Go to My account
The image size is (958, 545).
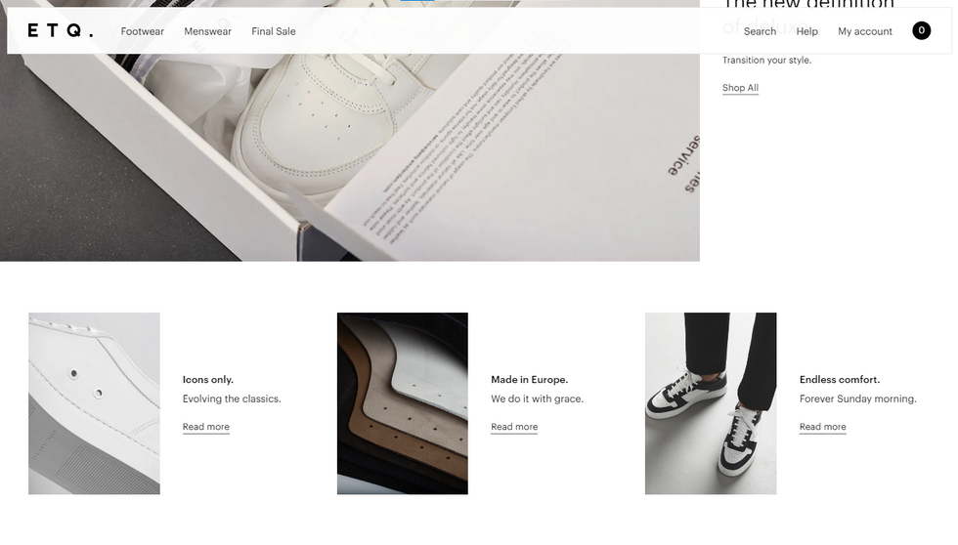click(x=865, y=31)
